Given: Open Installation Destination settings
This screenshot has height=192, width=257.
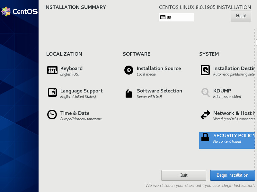Looking at the screenshot, I should (x=234, y=68).
